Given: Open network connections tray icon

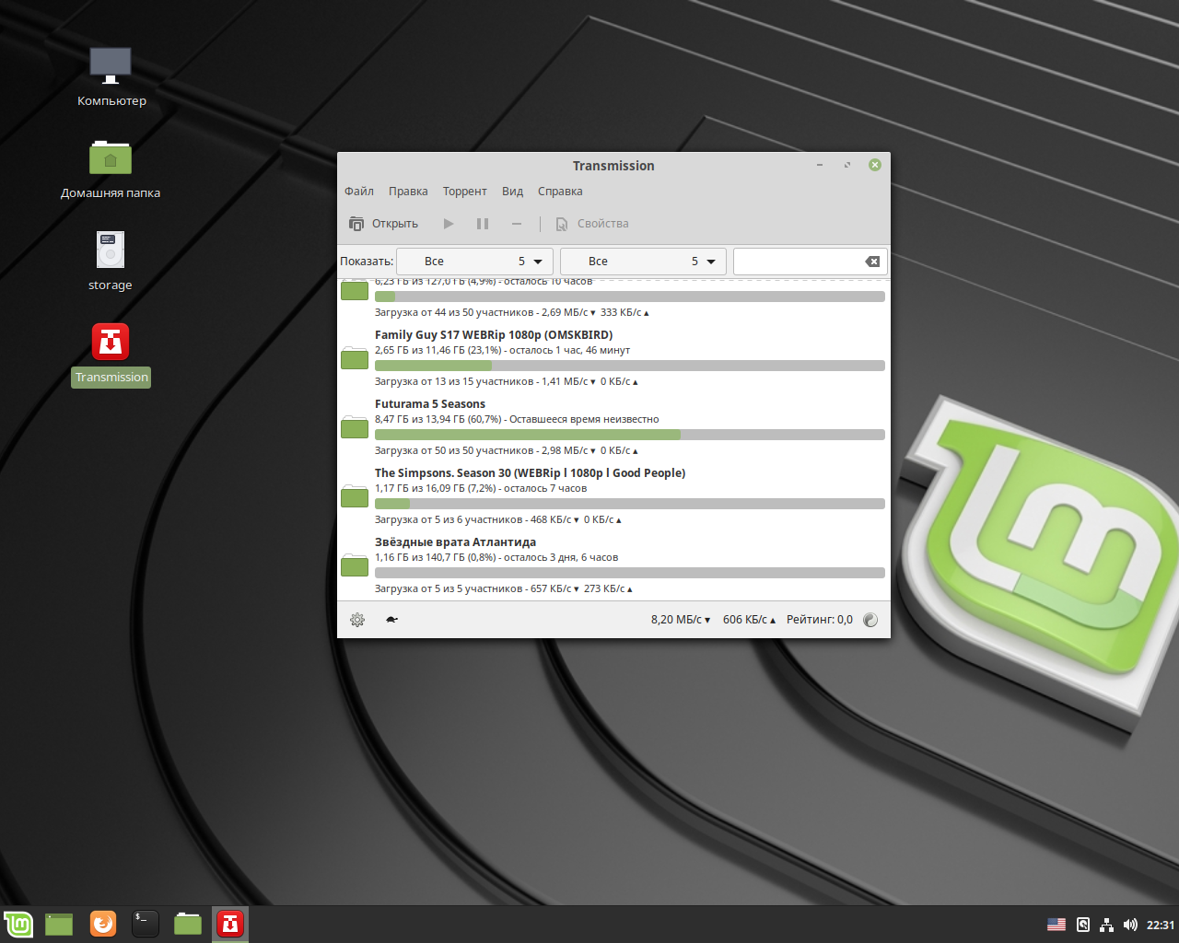Looking at the screenshot, I should coord(1106,925).
